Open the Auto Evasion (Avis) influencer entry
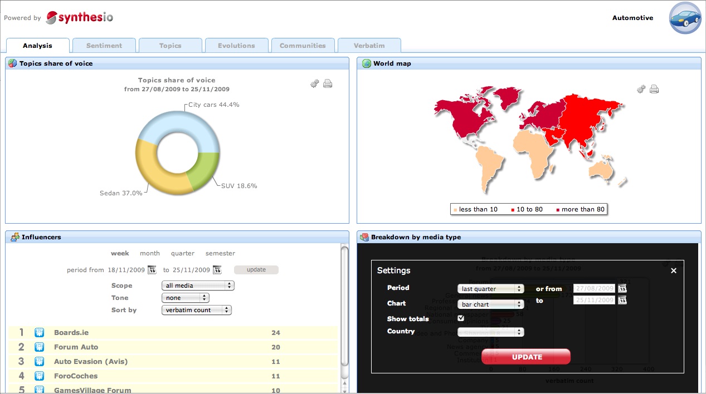 (91, 362)
